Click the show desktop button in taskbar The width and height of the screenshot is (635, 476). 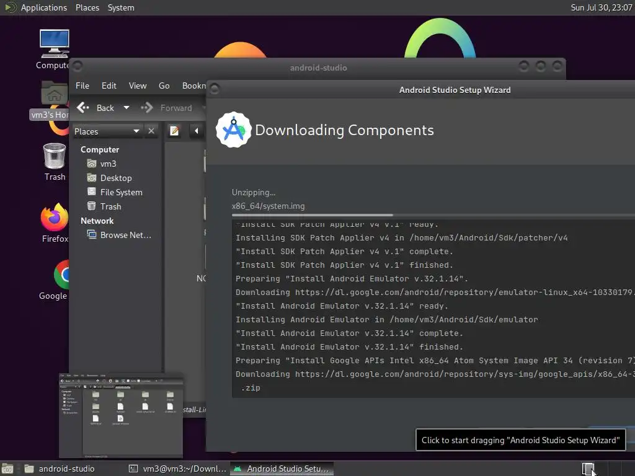(x=7, y=469)
